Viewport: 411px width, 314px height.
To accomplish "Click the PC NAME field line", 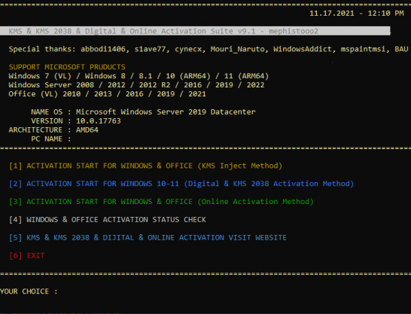I will 51,139.
